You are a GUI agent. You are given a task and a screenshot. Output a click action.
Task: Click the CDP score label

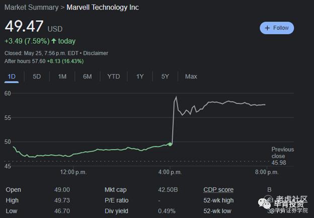218,190
